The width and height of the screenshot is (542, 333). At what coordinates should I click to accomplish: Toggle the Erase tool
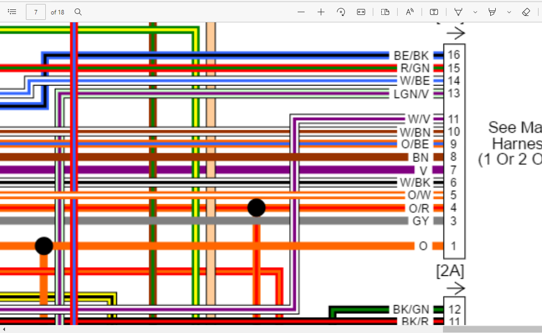[526, 12]
